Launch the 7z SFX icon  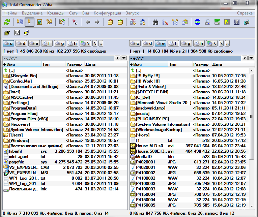pos(17,33)
